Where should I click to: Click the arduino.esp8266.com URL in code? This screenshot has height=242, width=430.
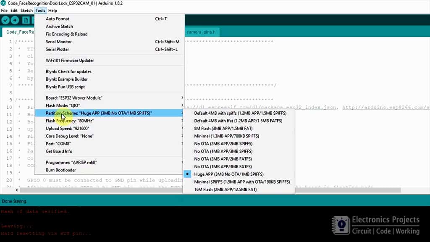pyautogui.click(x=386, y=107)
